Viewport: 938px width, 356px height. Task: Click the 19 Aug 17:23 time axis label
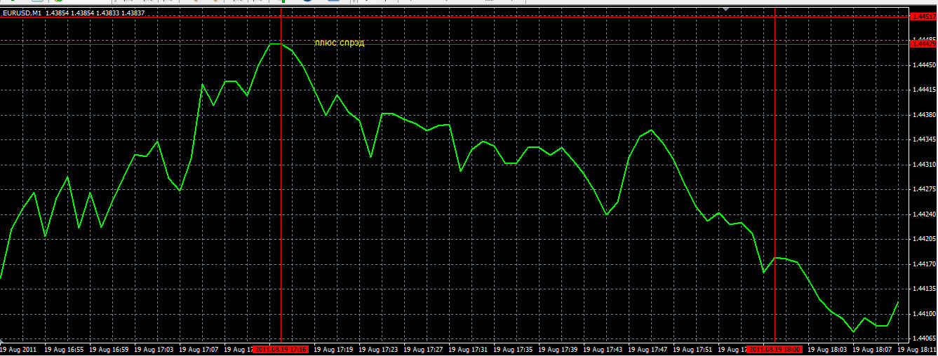point(379,349)
